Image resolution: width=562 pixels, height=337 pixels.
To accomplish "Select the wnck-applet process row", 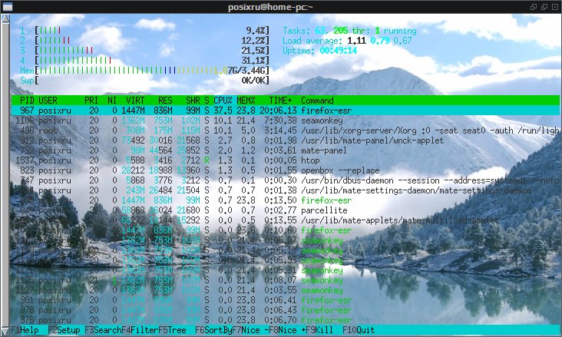I will coord(286,140).
